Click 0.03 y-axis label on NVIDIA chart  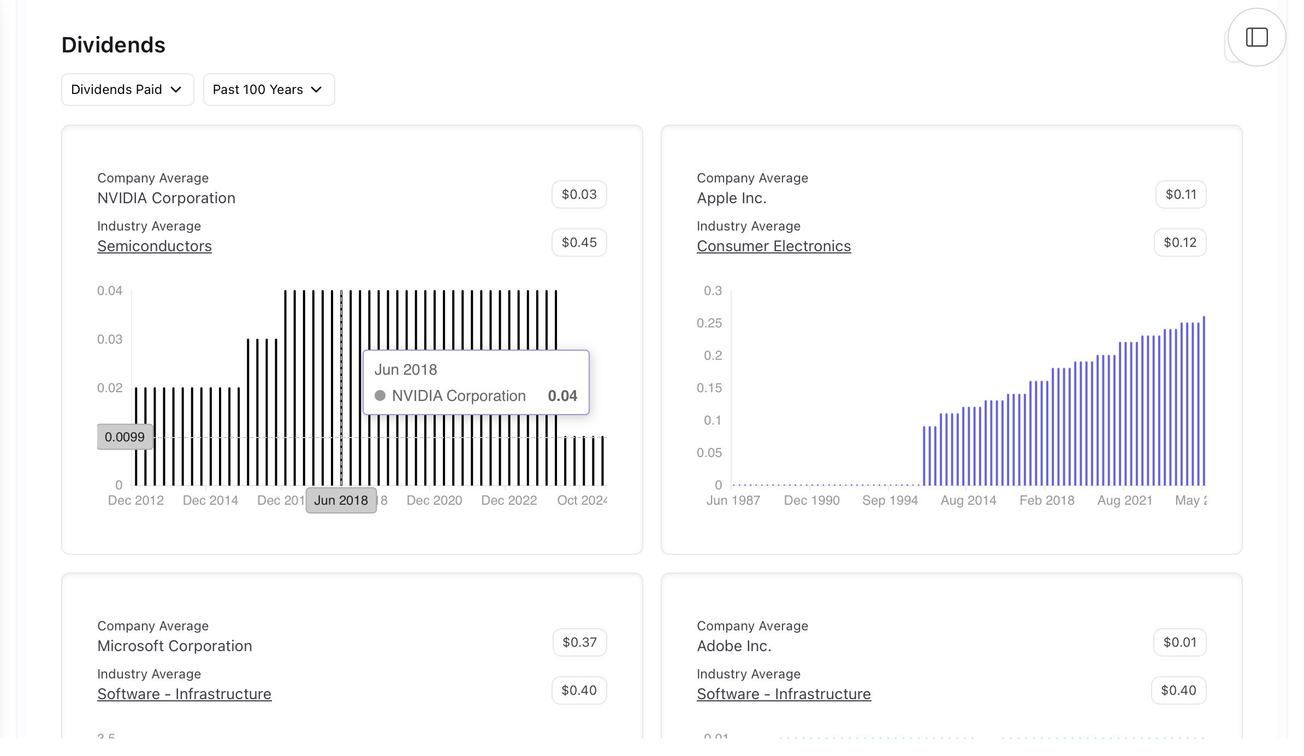coord(110,339)
